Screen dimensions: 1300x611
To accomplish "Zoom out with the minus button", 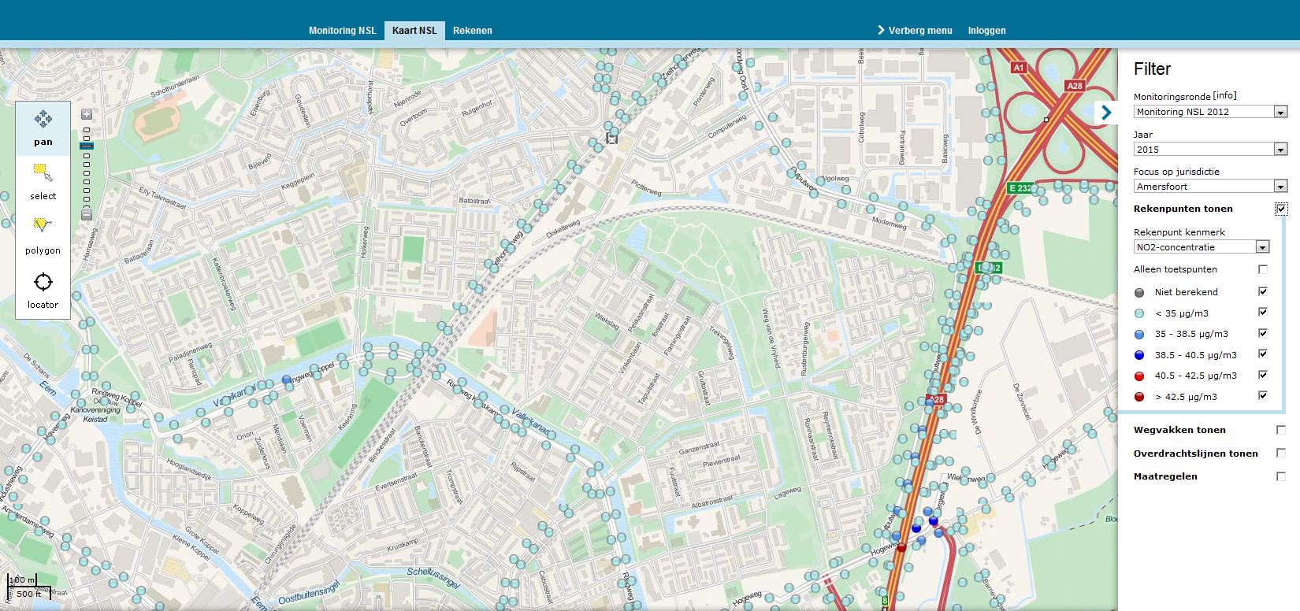I will point(87,215).
